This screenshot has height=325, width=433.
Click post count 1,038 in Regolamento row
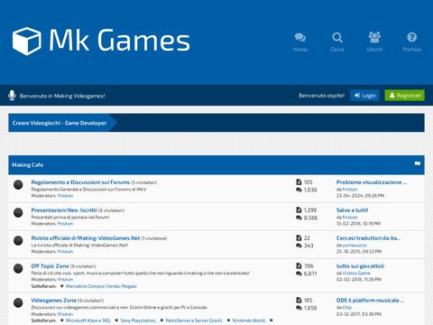(310, 190)
